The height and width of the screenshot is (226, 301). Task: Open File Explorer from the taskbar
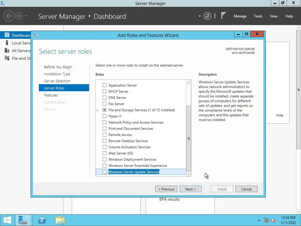pyautogui.click(x=60, y=220)
